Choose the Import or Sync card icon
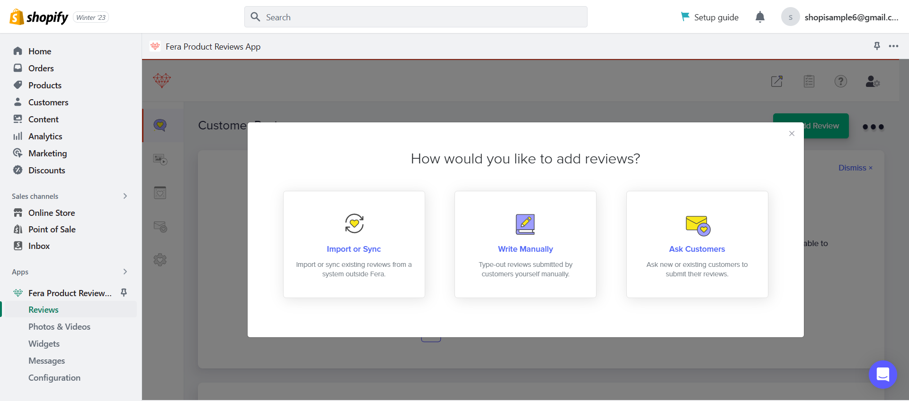The width and height of the screenshot is (909, 401). [354, 223]
